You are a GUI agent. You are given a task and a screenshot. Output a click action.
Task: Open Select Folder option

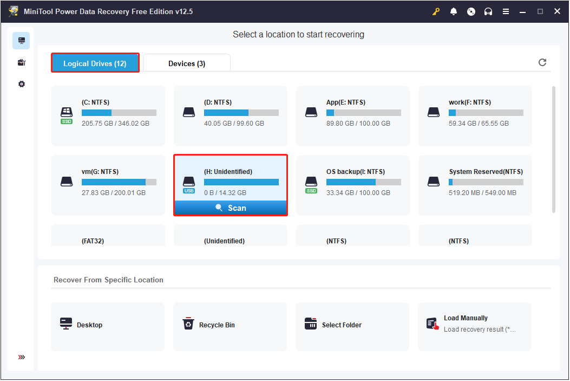(352, 325)
